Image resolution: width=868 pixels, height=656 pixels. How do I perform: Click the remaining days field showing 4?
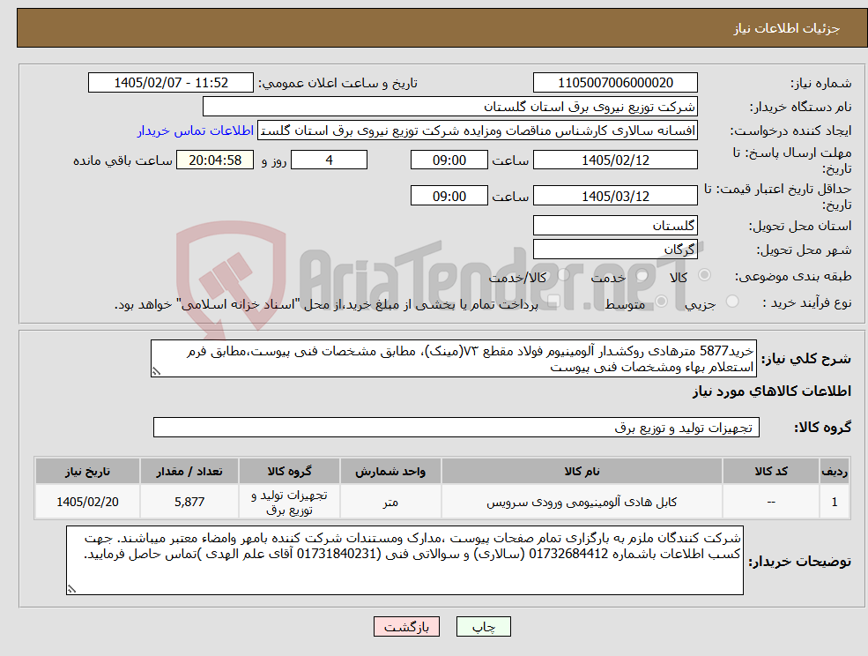(329, 160)
